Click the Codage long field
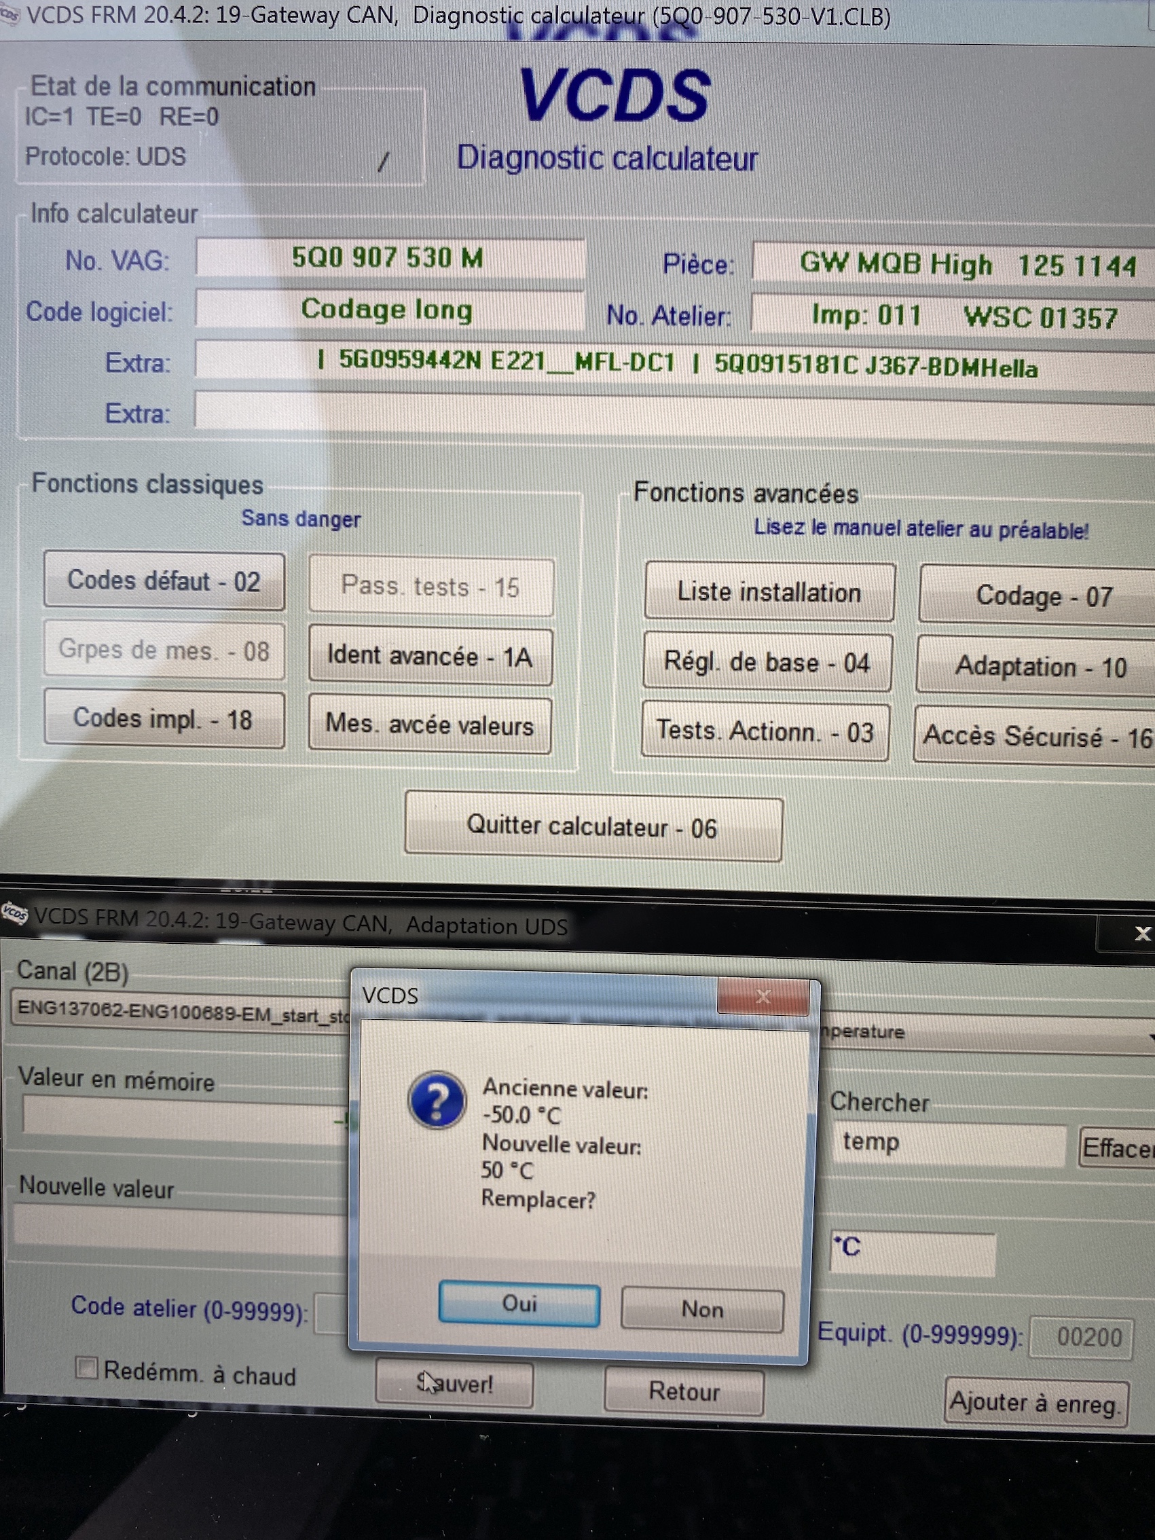 (x=390, y=309)
